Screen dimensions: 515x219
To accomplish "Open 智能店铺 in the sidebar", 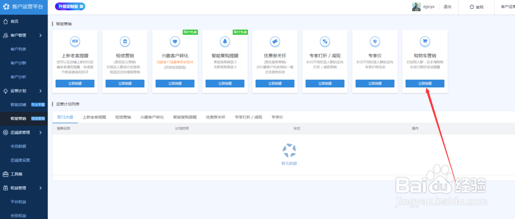I will (19, 104).
